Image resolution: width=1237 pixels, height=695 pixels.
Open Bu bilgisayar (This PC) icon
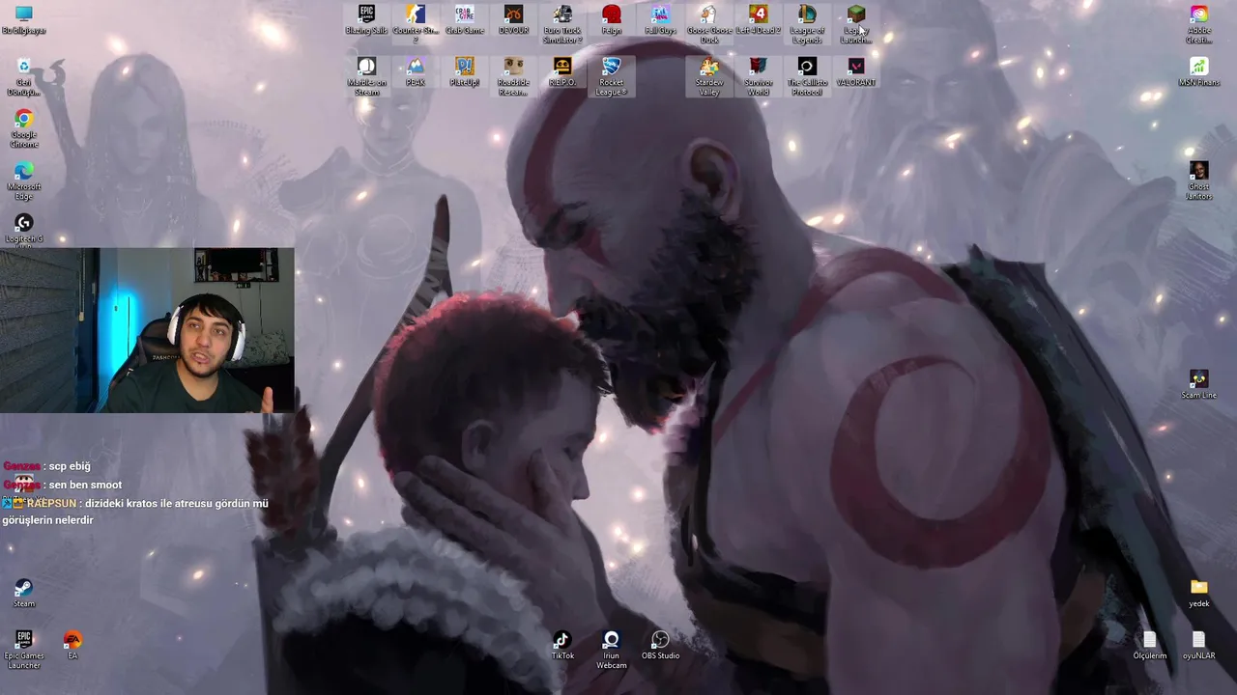coord(23,20)
